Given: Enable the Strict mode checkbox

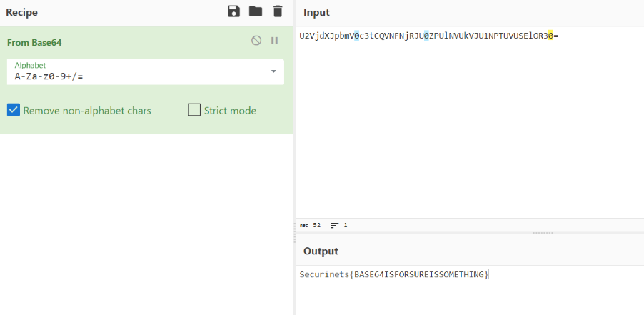Looking at the screenshot, I should 194,111.
